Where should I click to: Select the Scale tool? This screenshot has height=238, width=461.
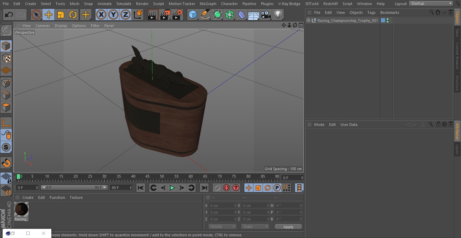click(x=61, y=15)
